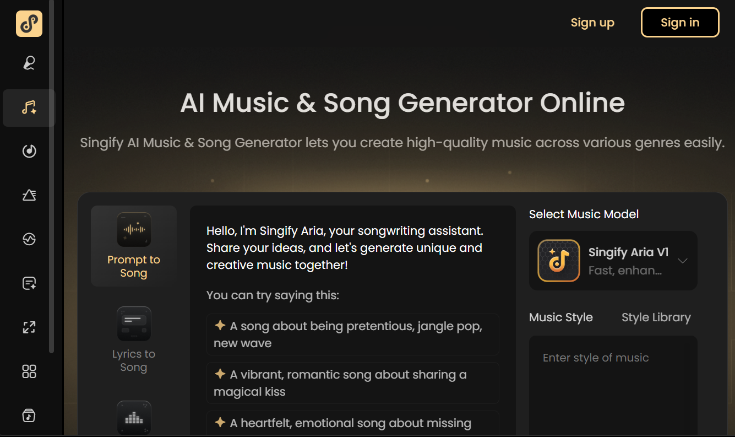This screenshot has height=437, width=735.
Task: Switch to Prompt to Song mode
Action: [134, 246]
